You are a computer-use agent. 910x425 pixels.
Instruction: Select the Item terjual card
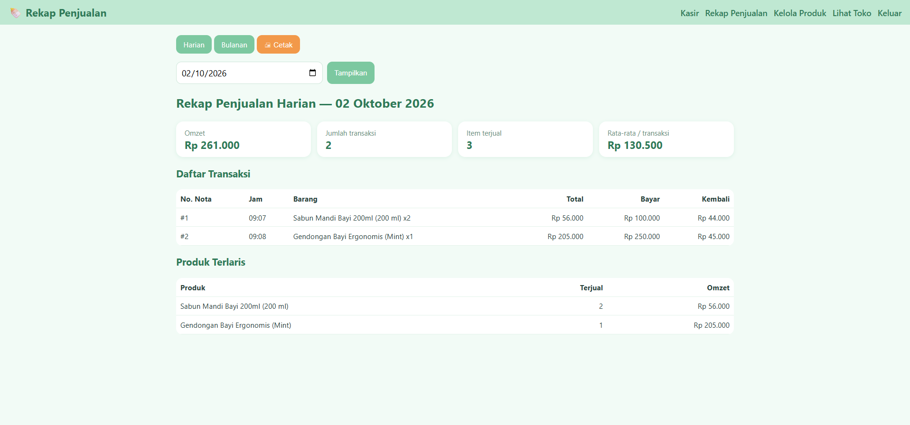[525, 139]
